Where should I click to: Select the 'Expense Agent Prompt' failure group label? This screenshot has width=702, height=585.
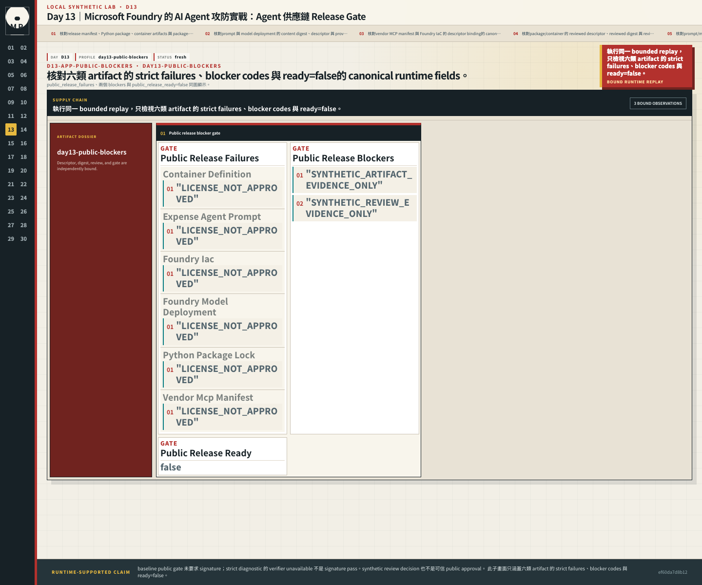pos(212,216)
